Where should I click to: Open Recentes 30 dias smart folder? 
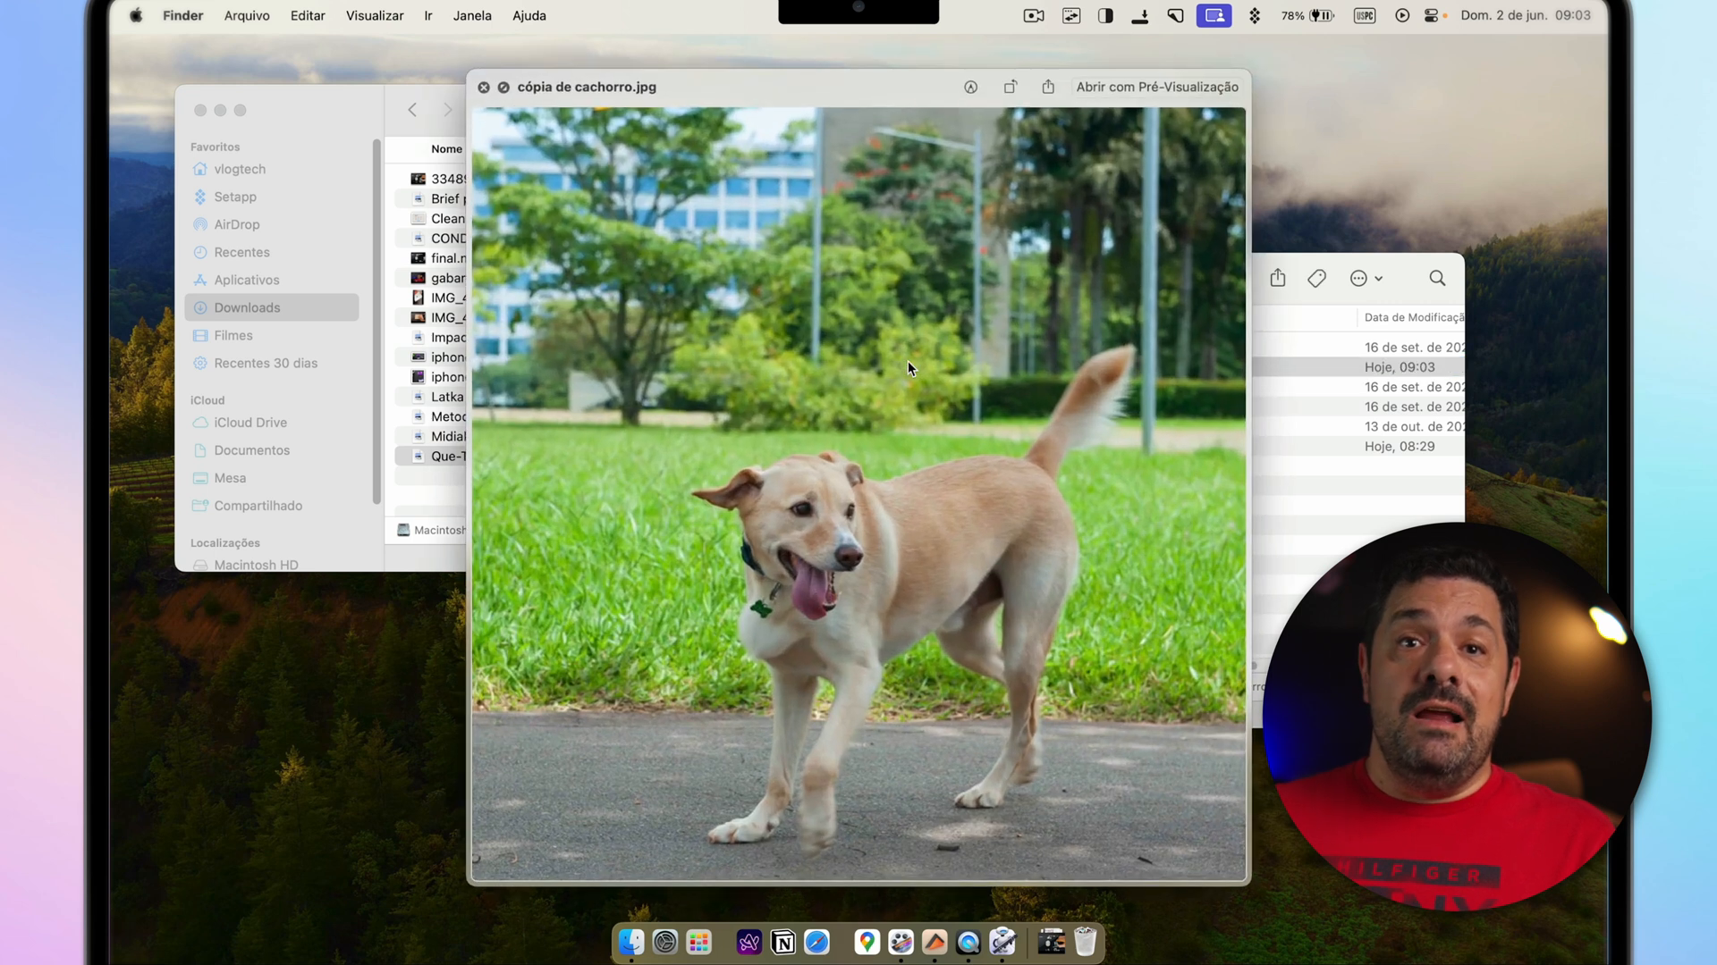point(266,363)
